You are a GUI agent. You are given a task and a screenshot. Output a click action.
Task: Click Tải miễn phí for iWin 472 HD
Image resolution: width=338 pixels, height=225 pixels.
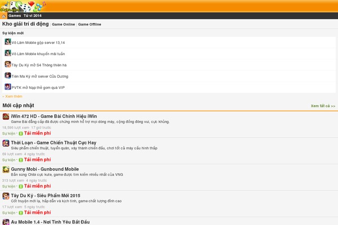[38, 133]
